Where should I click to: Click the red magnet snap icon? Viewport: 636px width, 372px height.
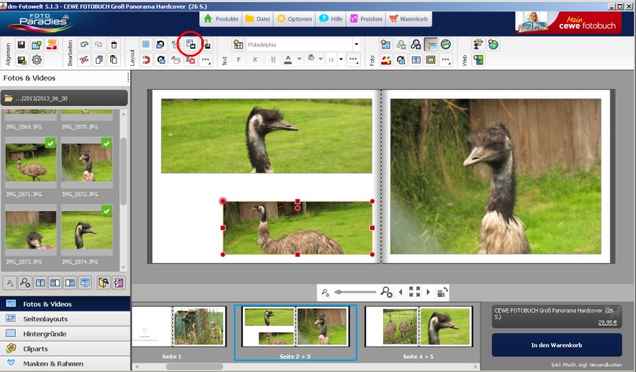coord(146,60)
